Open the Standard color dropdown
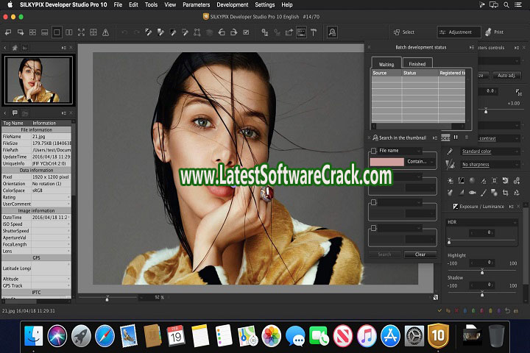The width and height of the screenshot is (530, 353). [490, 152]
